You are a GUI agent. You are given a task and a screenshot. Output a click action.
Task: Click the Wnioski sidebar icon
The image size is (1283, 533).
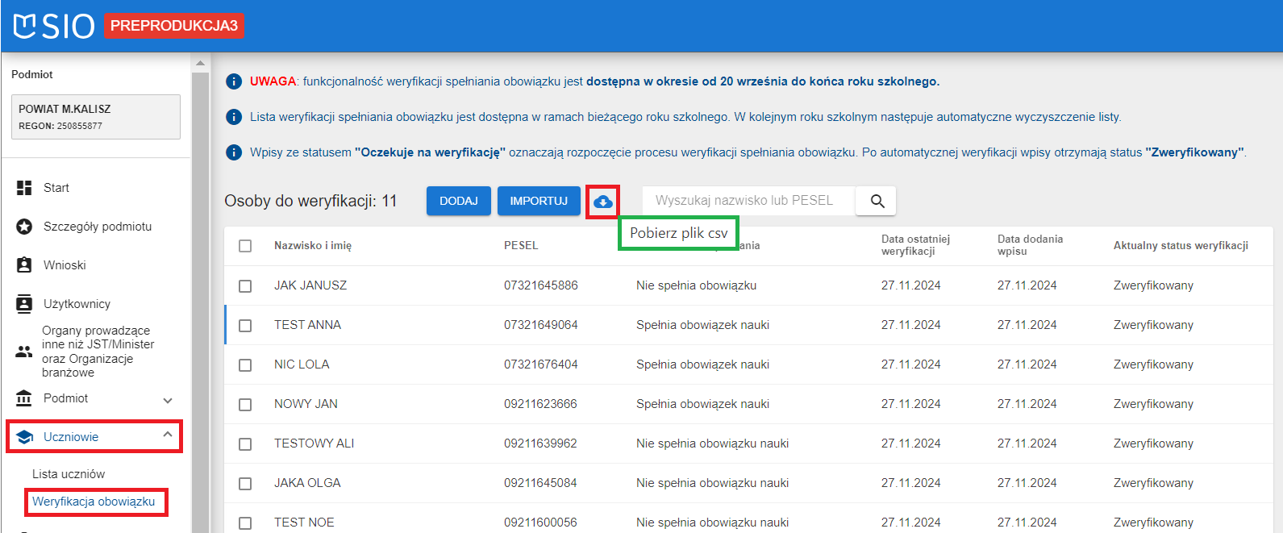pyautogui.click(x=24, y=265)
